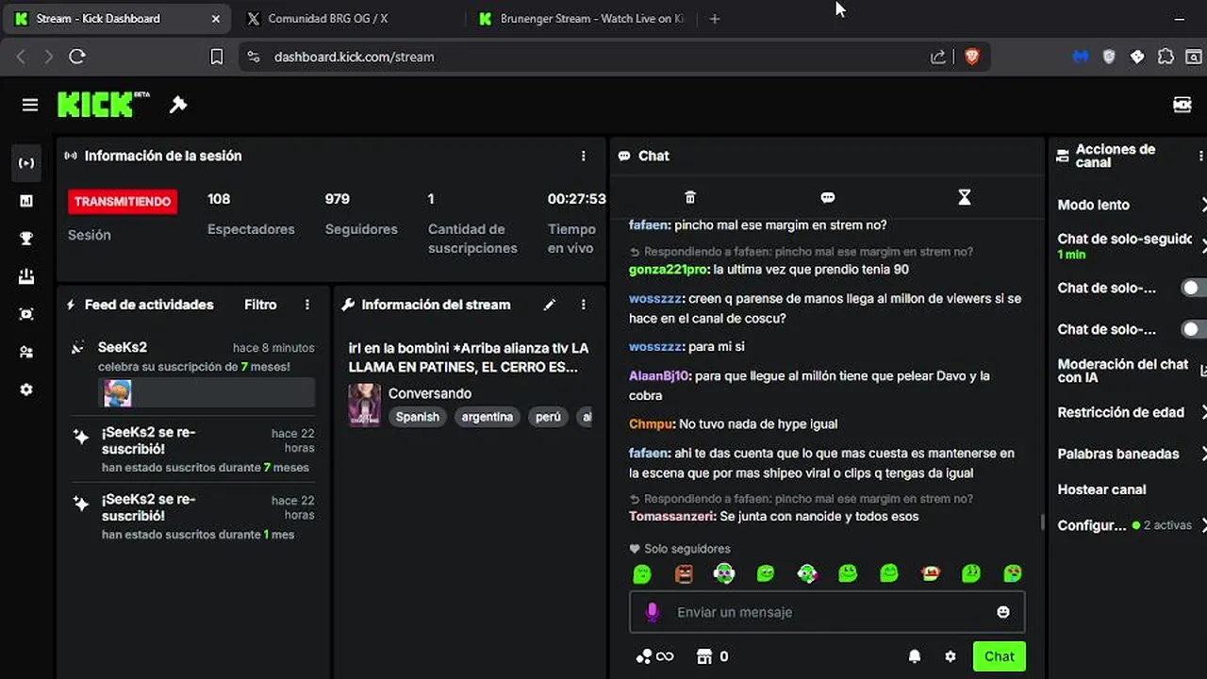
Task: Click the purple microphone icon
Action: 652,612
